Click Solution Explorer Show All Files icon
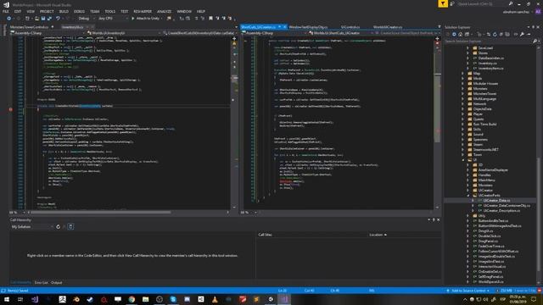Image resolution: width=543 pixels, height=305 pixels. coord(507,34)
